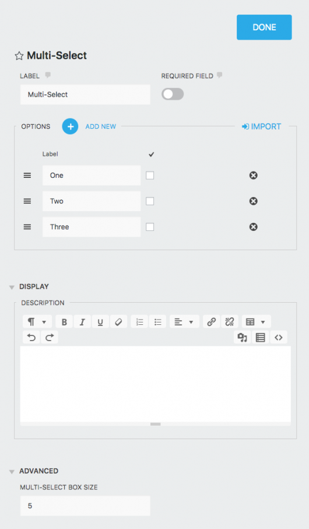
Task: Click the Multi-Select Box Size field
Action: [85, 506]
